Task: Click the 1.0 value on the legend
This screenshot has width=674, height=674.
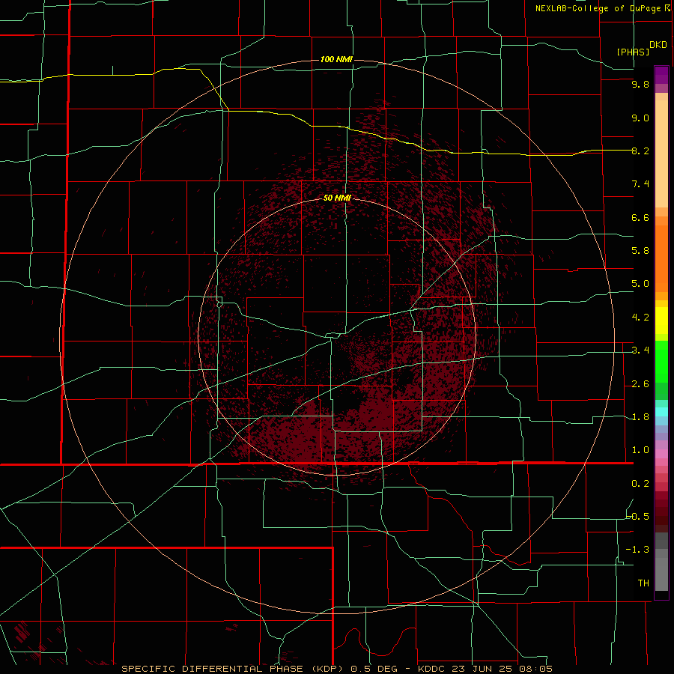Action: (640, 450)
